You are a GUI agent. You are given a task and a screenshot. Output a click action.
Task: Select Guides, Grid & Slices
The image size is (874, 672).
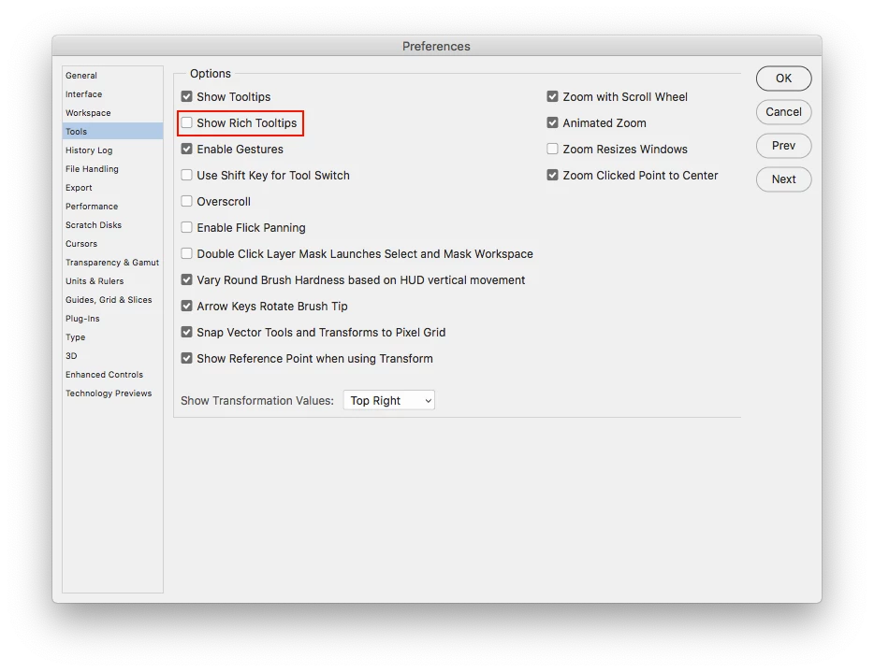click(x=112, y=299)
